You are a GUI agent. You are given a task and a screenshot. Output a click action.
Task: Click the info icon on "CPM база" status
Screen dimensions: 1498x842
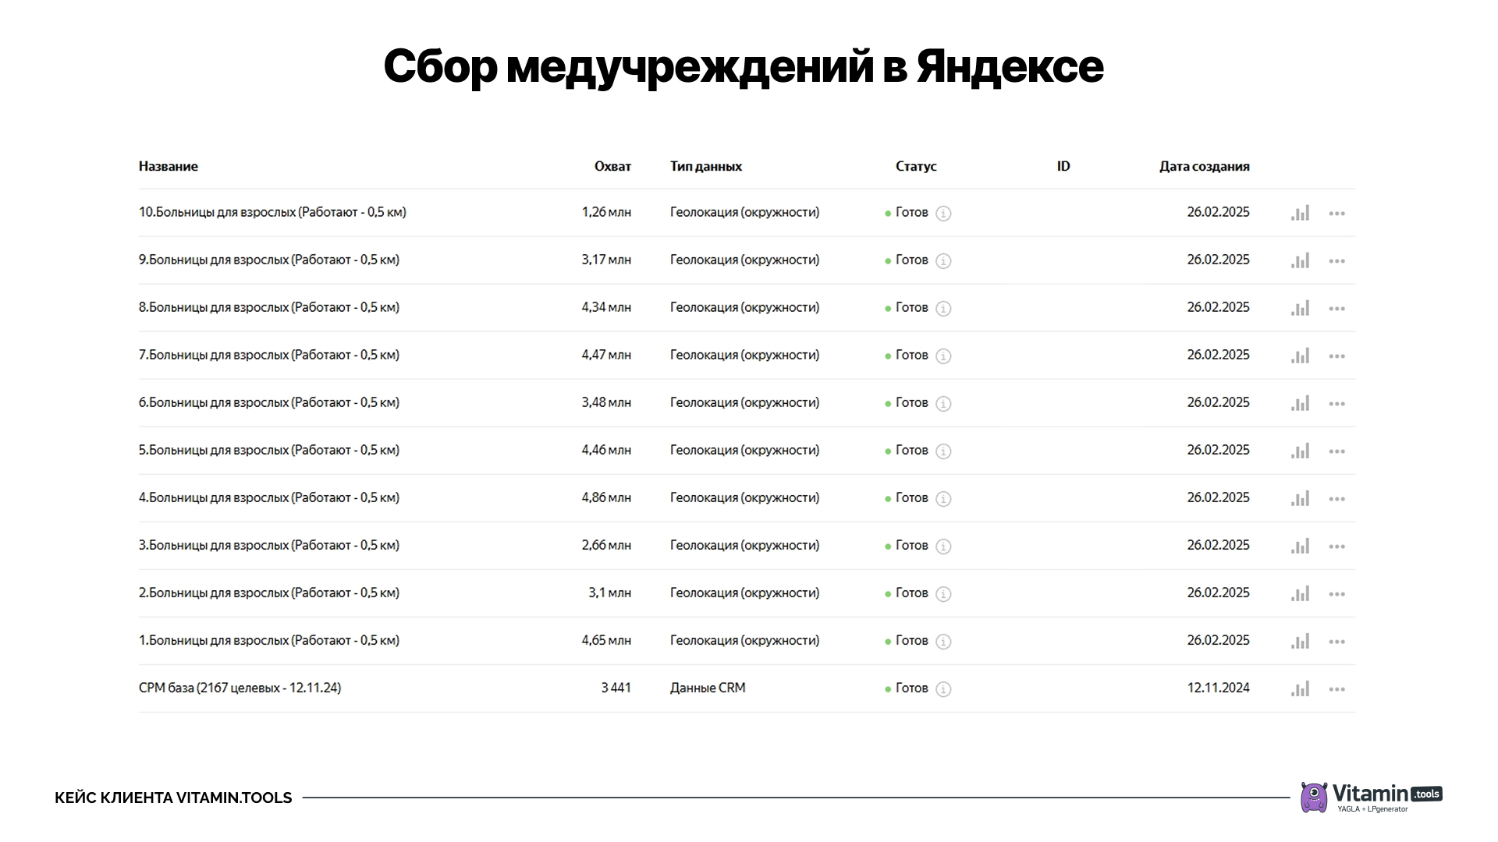click(943, 689)
